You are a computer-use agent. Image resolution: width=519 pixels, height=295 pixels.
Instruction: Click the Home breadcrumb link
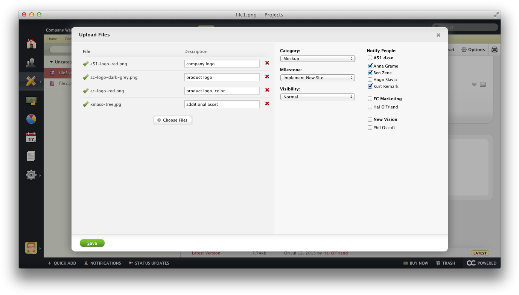[x=52, y=39]
